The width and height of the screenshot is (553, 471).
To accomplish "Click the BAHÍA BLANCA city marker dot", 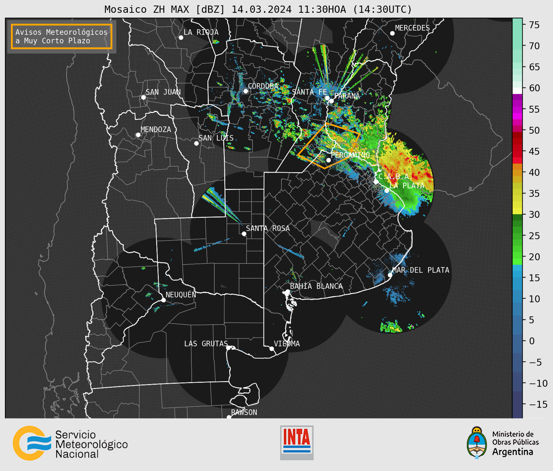I will [x=287, y=292].
